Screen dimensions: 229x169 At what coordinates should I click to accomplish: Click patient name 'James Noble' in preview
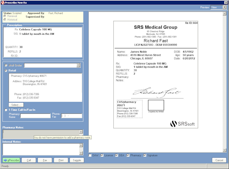[x=139, y=52]
